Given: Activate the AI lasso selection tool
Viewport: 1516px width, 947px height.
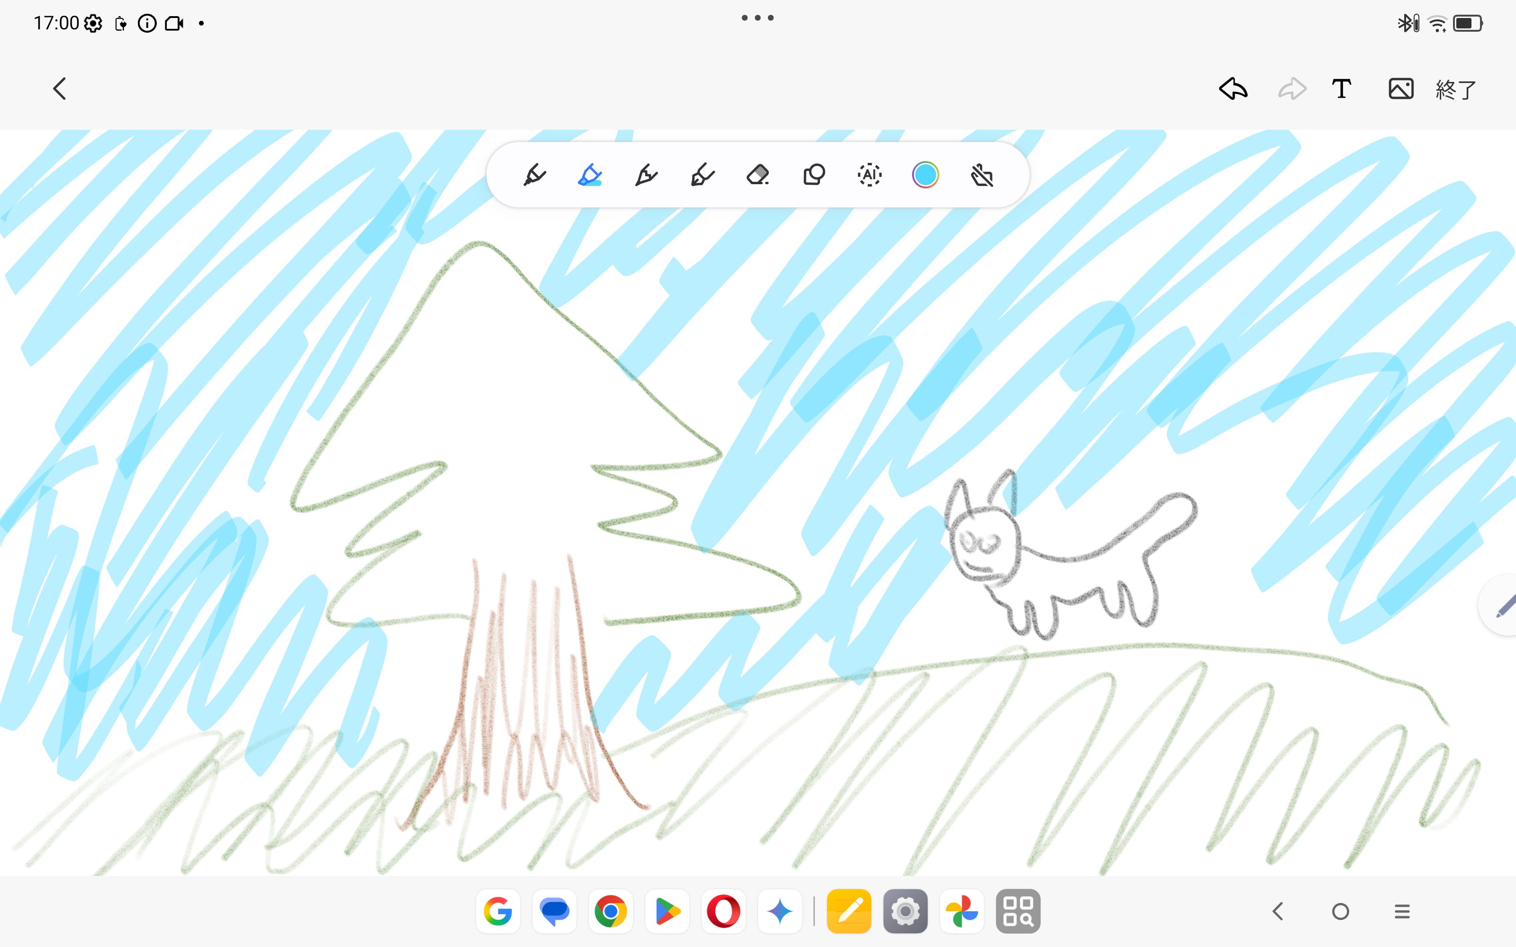Looking at the screenshot, I should (x=869, y=175).
